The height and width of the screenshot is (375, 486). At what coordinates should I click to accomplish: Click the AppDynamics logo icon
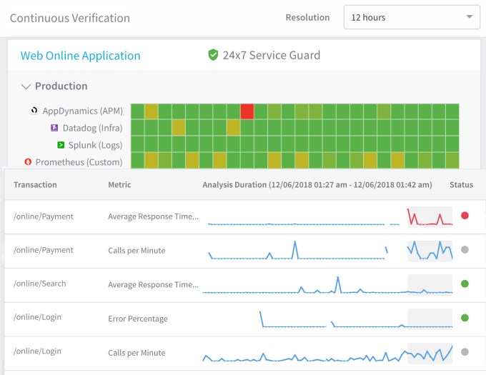coord(34,111)
